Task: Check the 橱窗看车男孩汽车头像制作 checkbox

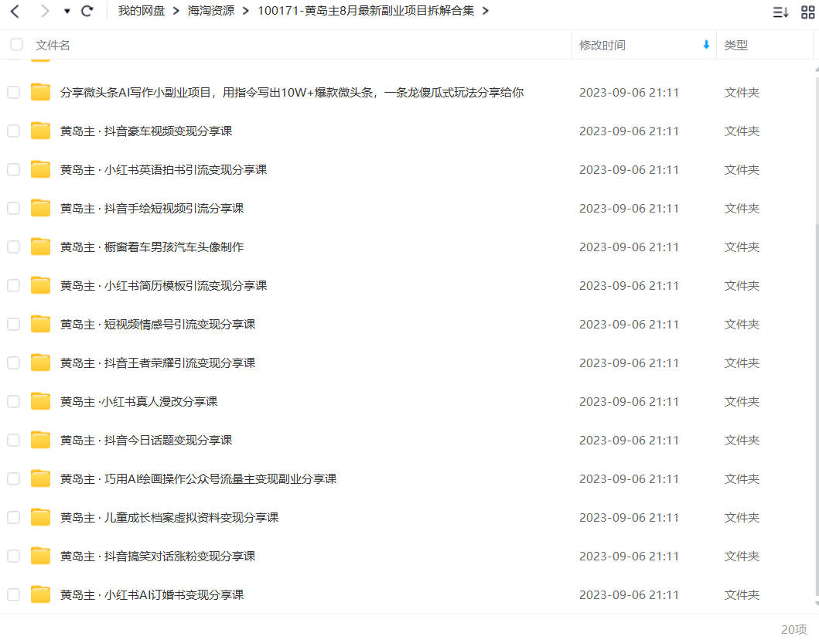Action: tap(14, 247)
